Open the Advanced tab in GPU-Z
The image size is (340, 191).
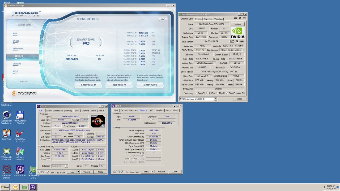click(208, 19)
